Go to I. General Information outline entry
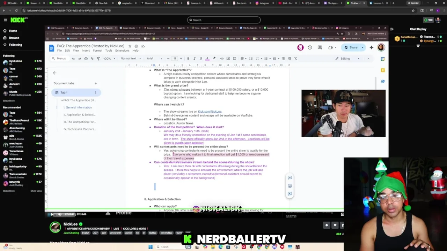The height and width of the screenshot is (251, 447). tap(78, 107)
